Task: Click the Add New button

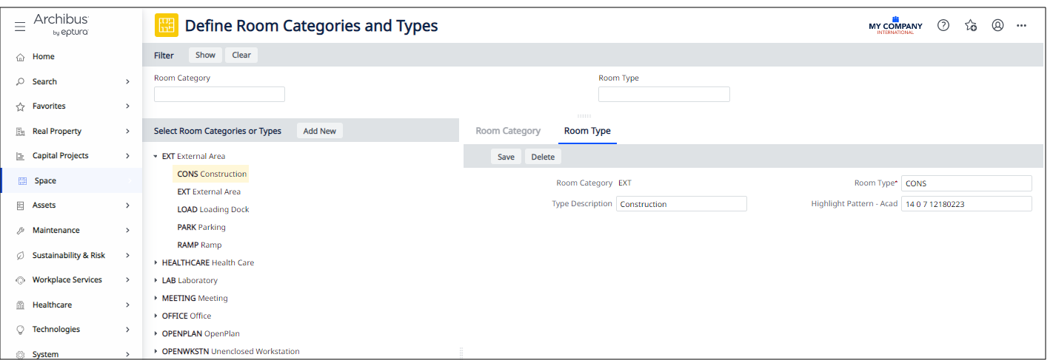Action: click(319, 131)
